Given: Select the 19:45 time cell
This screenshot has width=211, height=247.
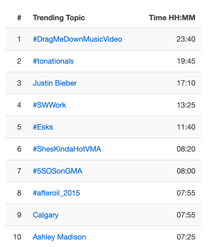Looking at the screenshot, I should (x=186, y=61).
